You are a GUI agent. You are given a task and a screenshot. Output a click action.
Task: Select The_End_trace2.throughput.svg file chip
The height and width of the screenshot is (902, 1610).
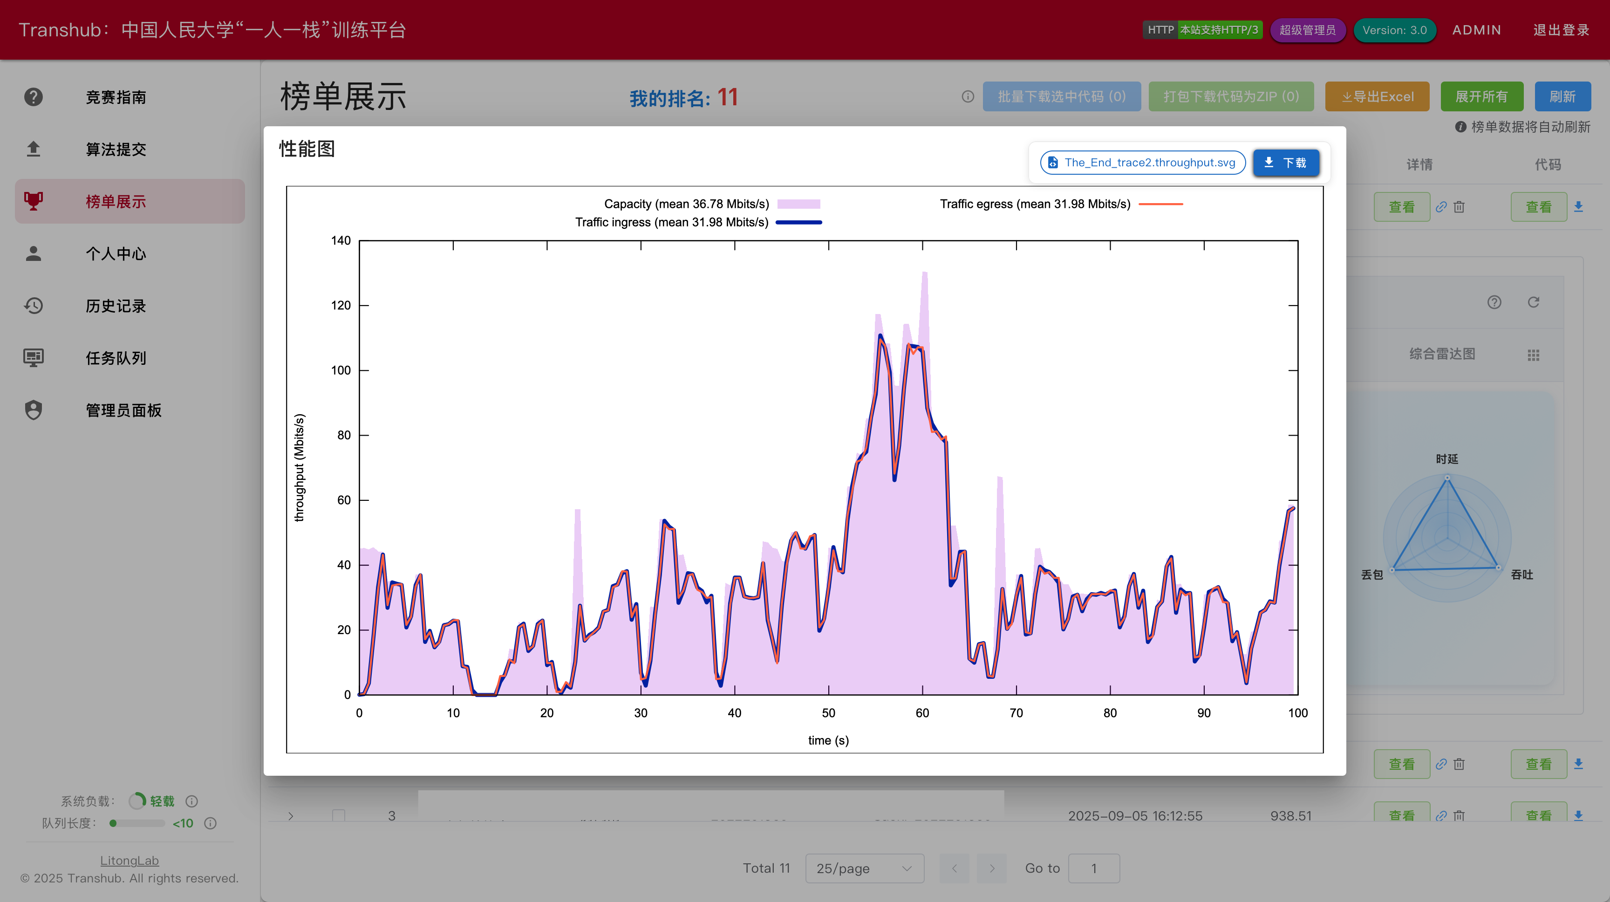tap(1142, 163)
